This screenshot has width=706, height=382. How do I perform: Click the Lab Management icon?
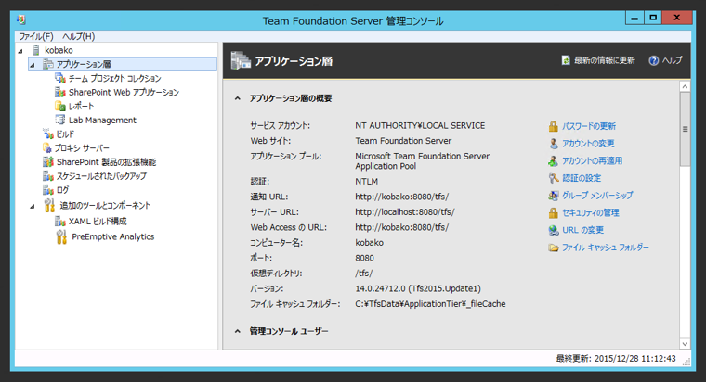tap(60, 120)
